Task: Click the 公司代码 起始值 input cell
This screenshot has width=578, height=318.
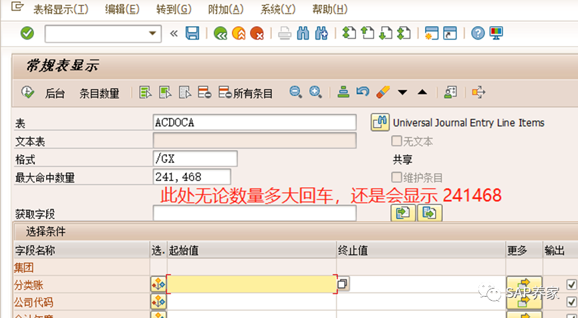Action: pos(252,302)
